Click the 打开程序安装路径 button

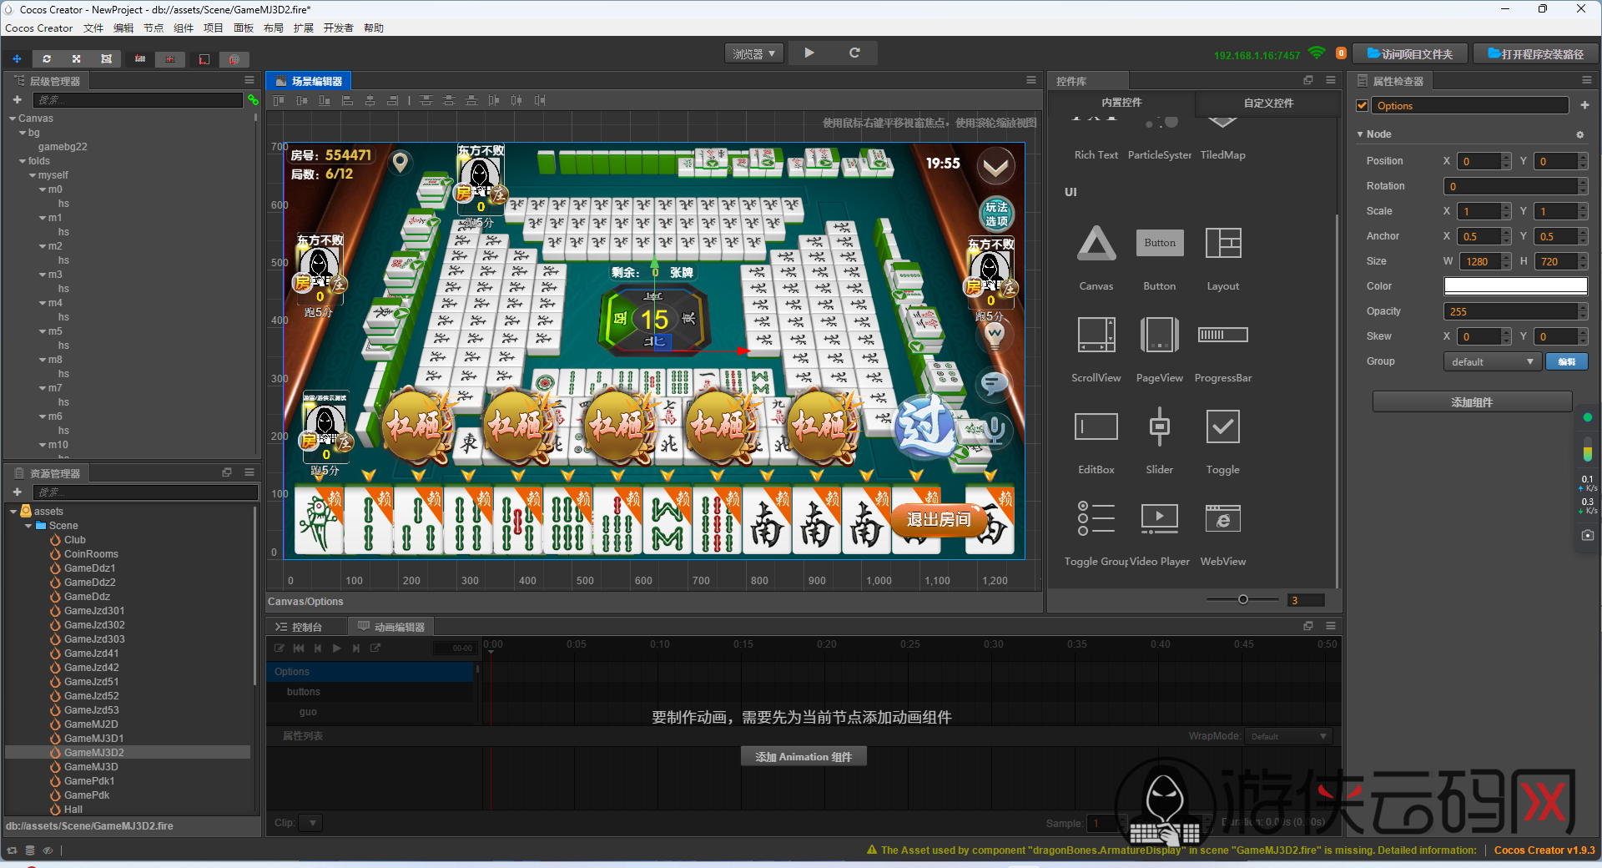pos(1535,53)
